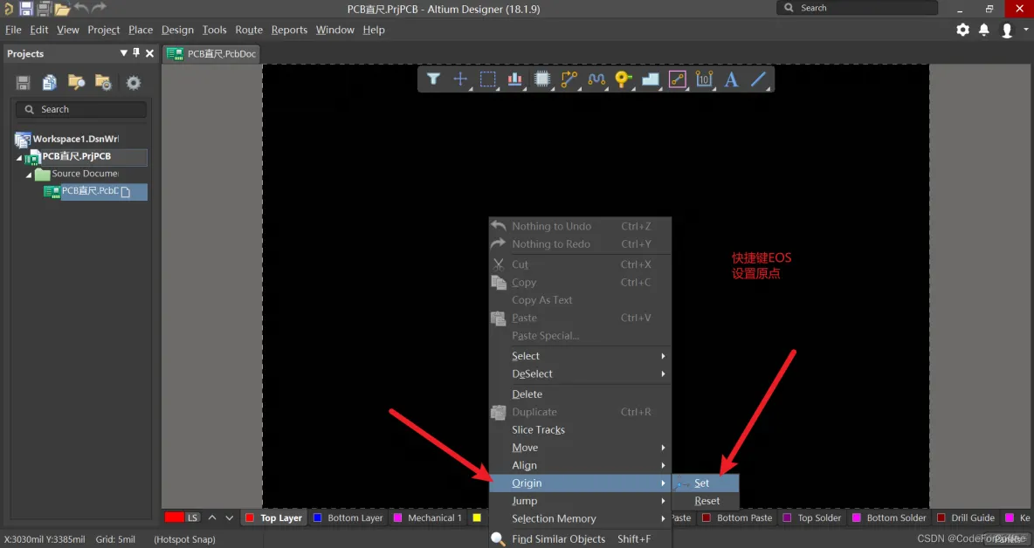Open the Projects panel dropdown arrow
The width and height of the screenshot is (1034, 548).
[x=123, y=52]
